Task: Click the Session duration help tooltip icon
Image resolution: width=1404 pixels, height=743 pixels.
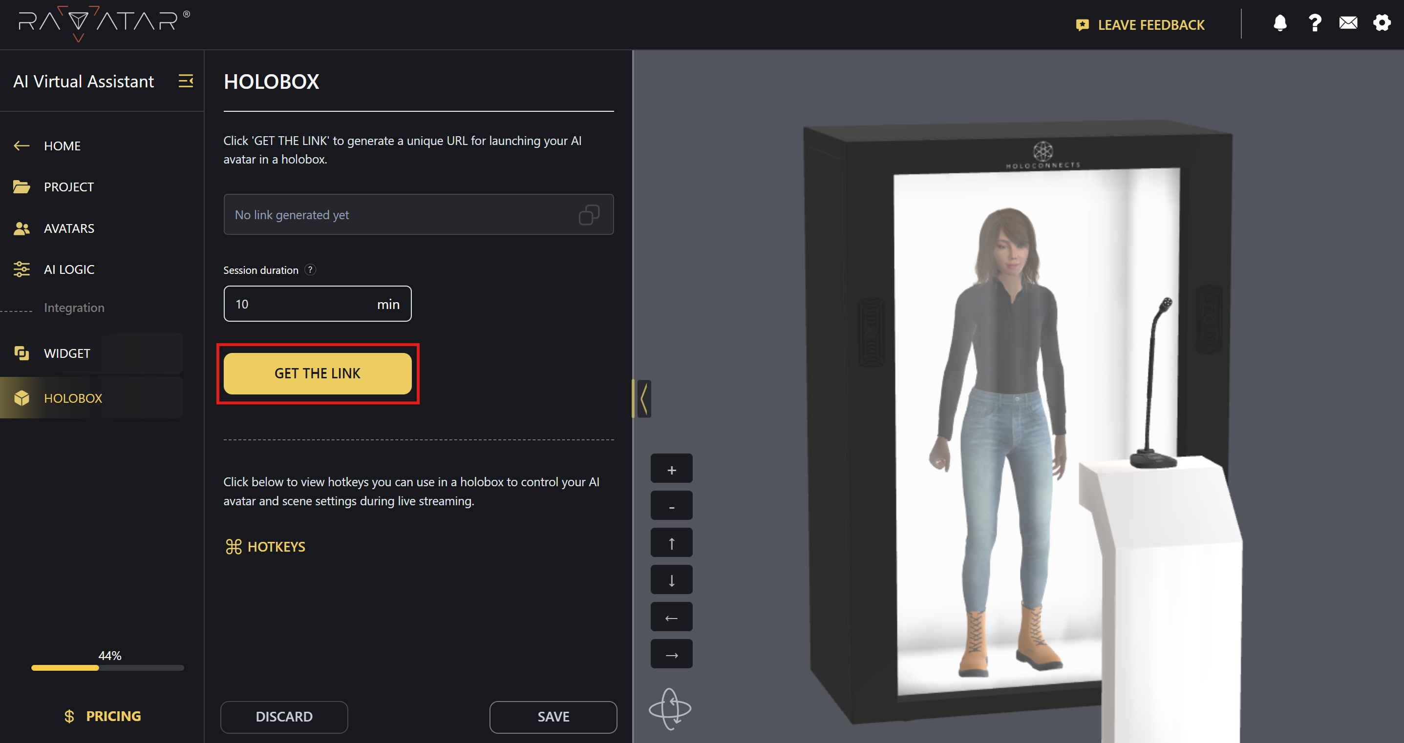Action: [310, 269]
